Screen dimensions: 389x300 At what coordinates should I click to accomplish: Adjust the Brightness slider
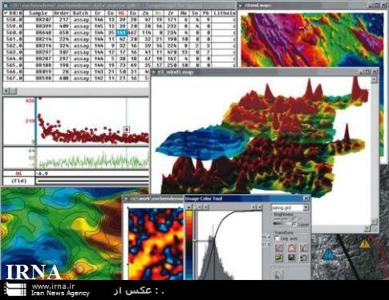(x=282, y=224)
